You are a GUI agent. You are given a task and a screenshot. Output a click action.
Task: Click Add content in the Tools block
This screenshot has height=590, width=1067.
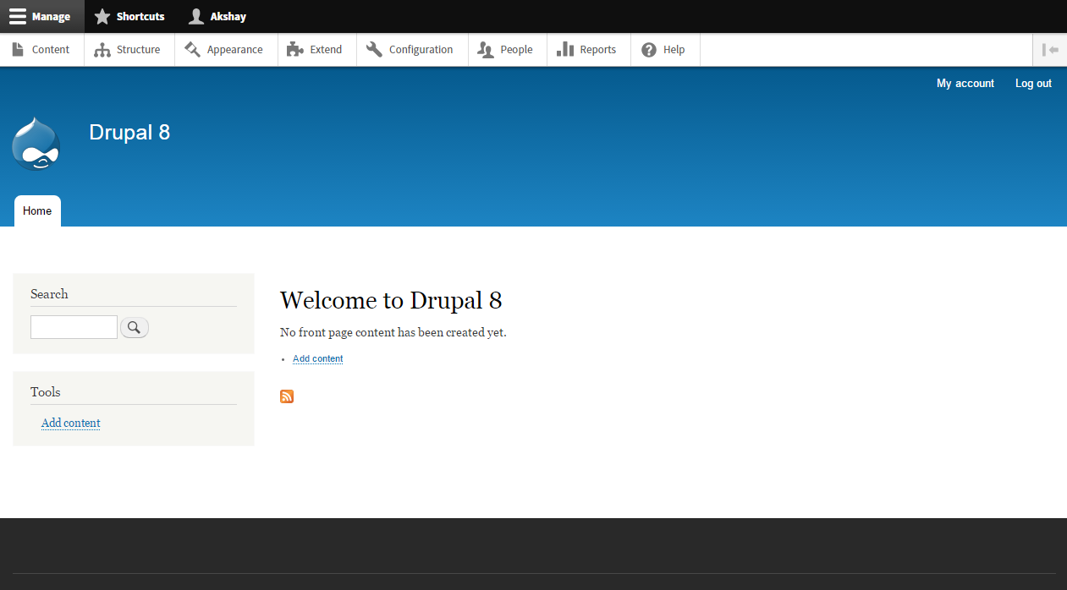71,423
